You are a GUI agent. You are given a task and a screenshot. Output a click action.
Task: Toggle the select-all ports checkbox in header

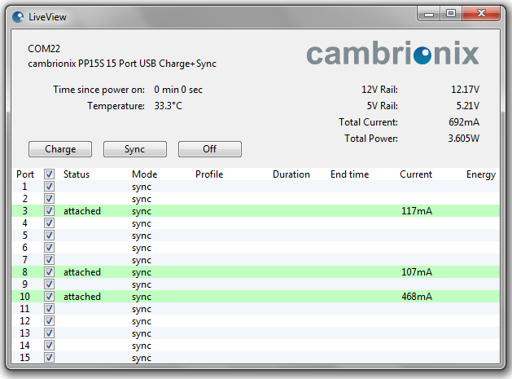[x=50, y=174]
